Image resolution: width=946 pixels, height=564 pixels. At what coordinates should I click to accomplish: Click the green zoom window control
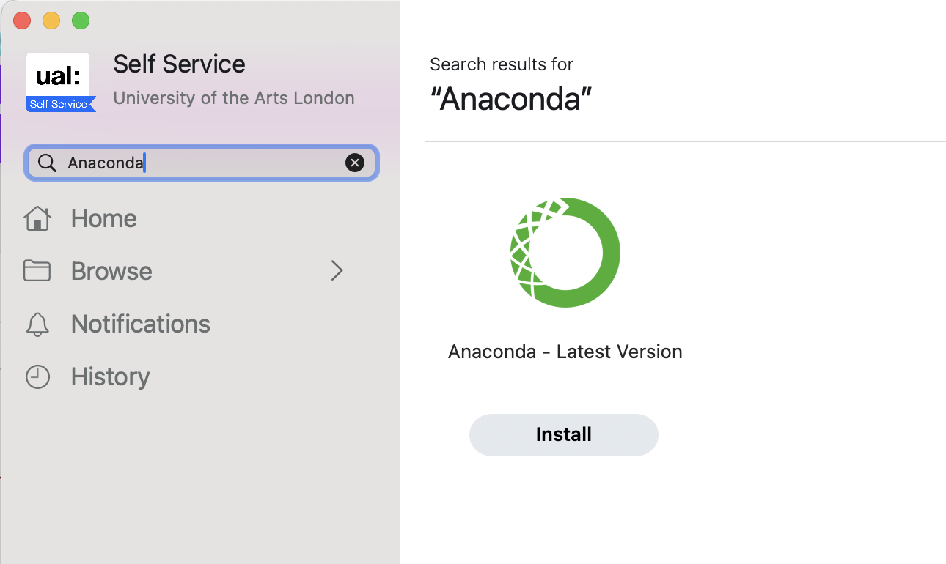coord(81,21)
